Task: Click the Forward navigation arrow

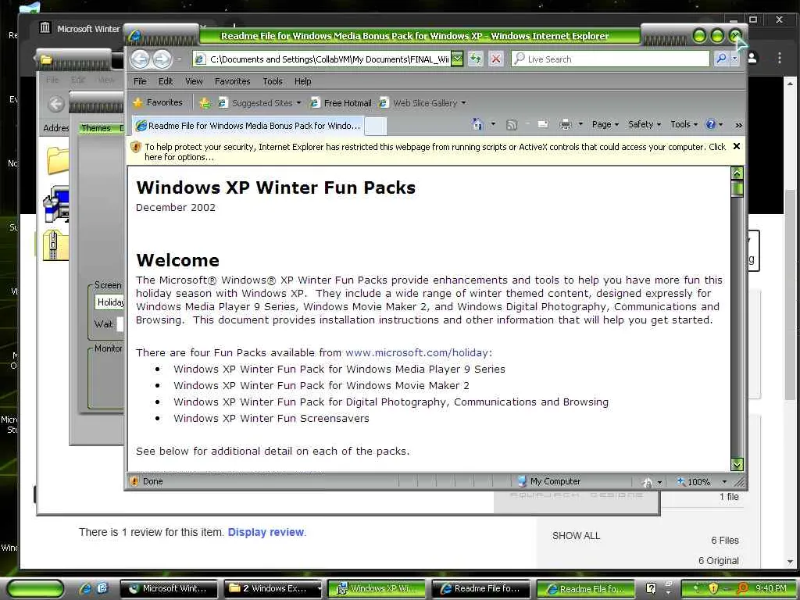Action: click(x=162, y=59)
